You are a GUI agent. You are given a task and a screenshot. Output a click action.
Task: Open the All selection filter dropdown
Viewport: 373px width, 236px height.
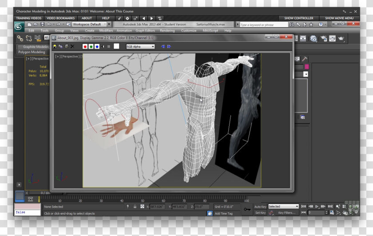[x=46, y=37]
